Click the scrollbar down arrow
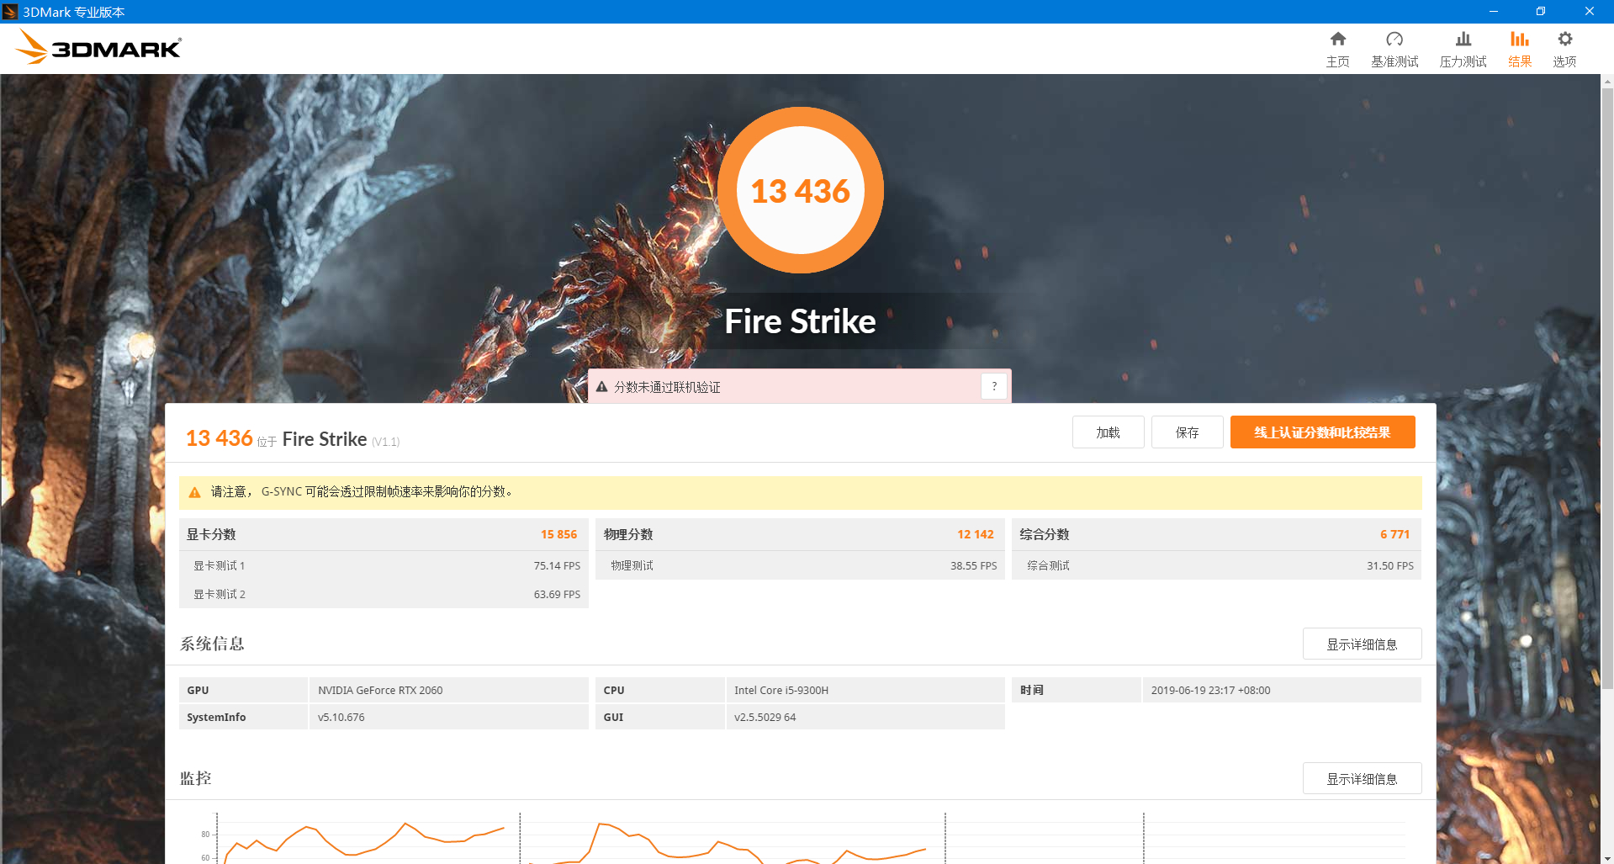1614x864 pixels. (x=1607, y=857)
